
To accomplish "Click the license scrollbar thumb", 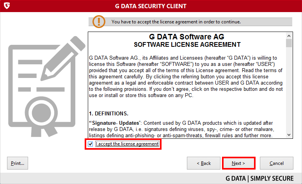I will point(289,43).
